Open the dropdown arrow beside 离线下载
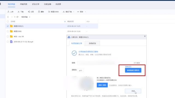 (74, 12)
